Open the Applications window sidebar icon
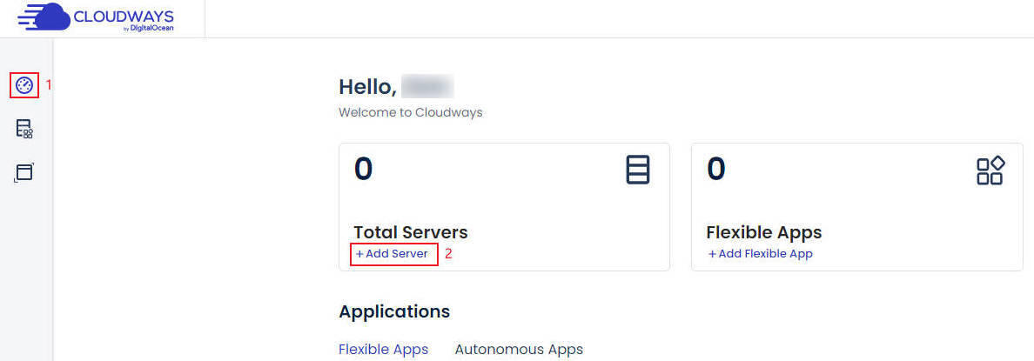The width and height of the screenshot is (1034, 361). click(x=23, y=172)
